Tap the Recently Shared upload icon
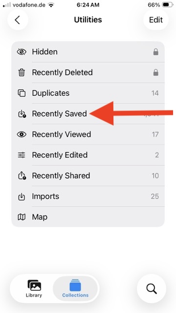The height and width of the screenshot is (313, 176). click(22, 176)
